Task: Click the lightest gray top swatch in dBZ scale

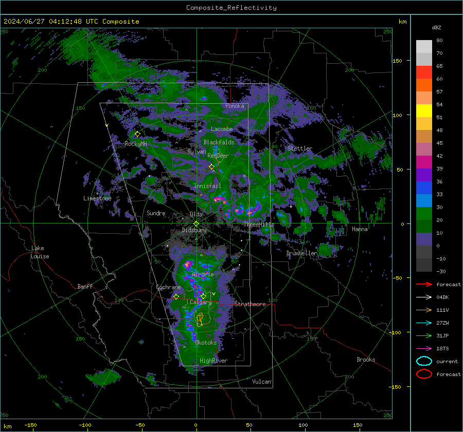Action: point(424,47)
